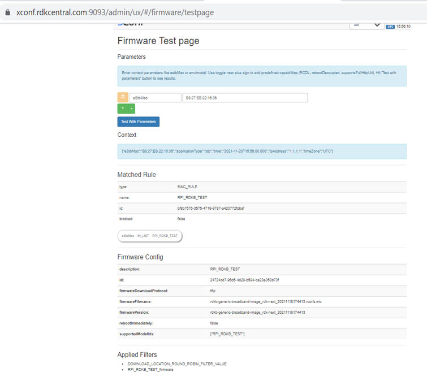Click the orange delete parameter trash icon
The image size is (427, 385).
tap(123, 98)
